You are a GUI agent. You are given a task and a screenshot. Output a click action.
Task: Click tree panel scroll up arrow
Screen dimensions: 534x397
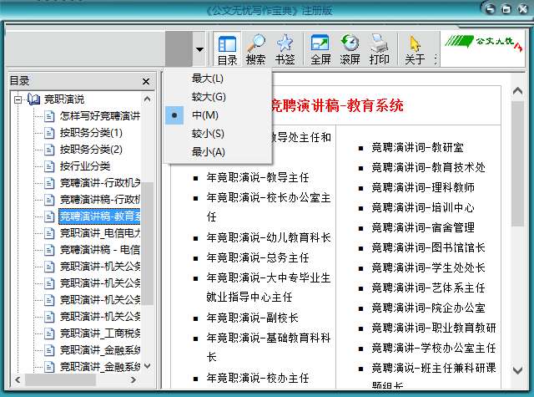tap(148, 99)
